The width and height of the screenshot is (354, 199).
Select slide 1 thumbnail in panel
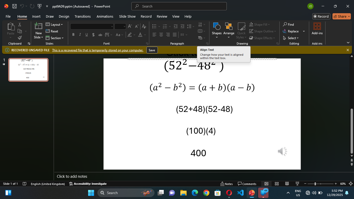(28, 70)
